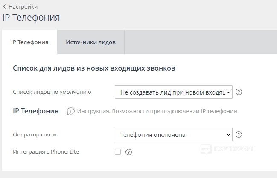Open the Оператор связи dropdown
This screenshot has height=178, width=277.
coord(173,134)
